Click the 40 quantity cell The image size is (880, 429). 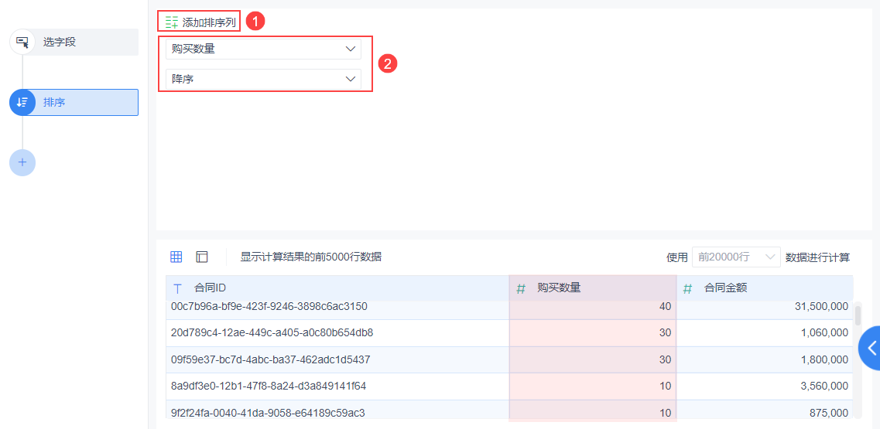click(x=593, y=307)
